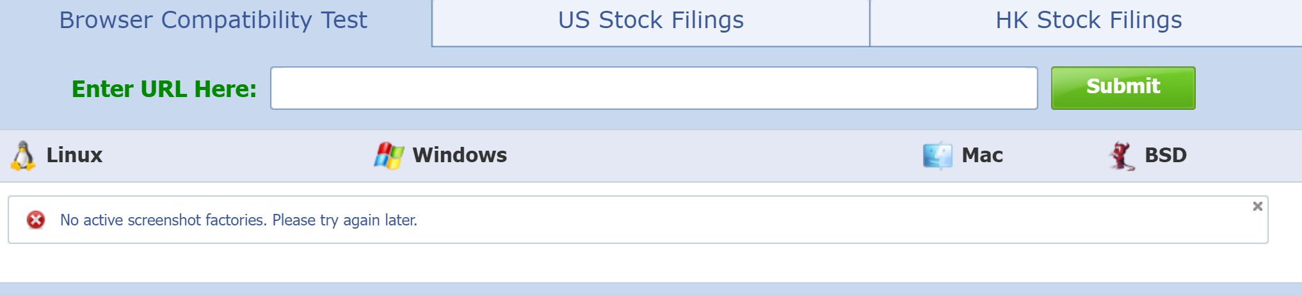The height and width of the screenshot is (295, 1302).
Task: Click the "Enter URL Here:" label
Action: click(x=164, y=89)
